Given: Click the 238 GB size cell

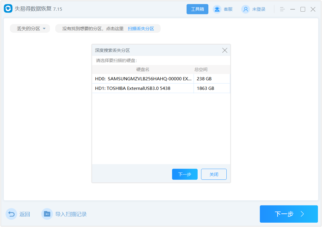Looking at the screenshot, I should click(x=212, y=79).
